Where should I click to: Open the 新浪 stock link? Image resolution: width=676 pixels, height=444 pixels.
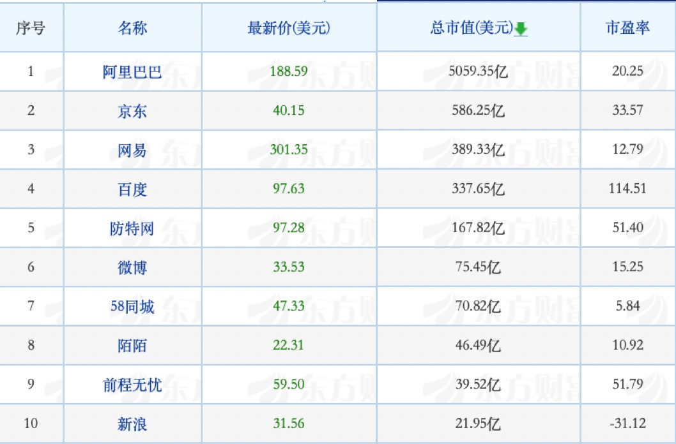tap(132, 424)
